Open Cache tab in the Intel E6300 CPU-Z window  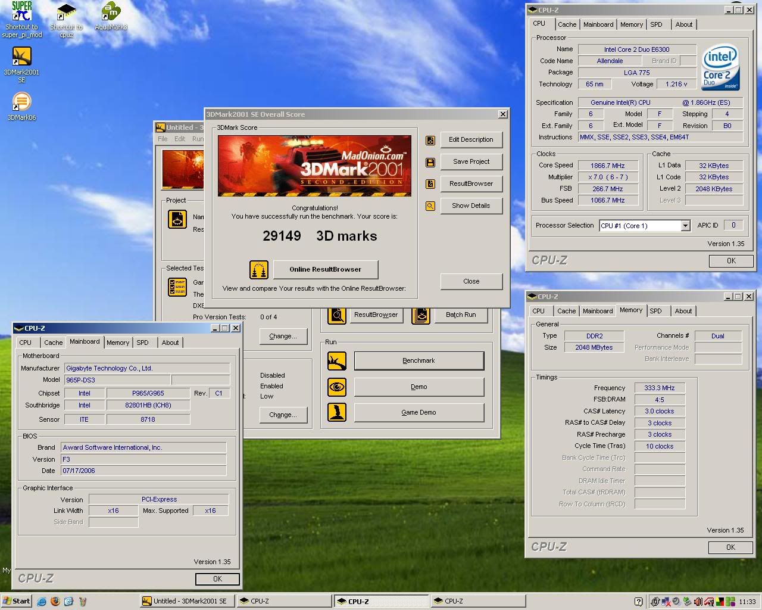567,24
